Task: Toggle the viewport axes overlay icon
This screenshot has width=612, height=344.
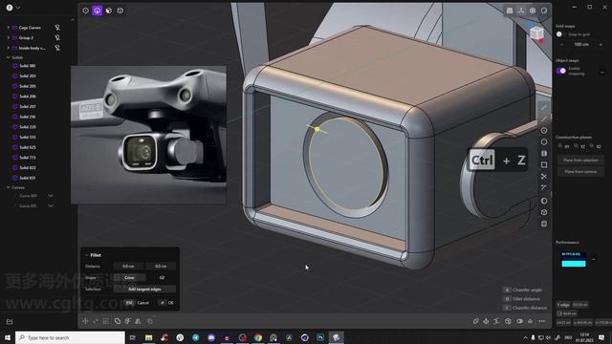Action: 521,11
